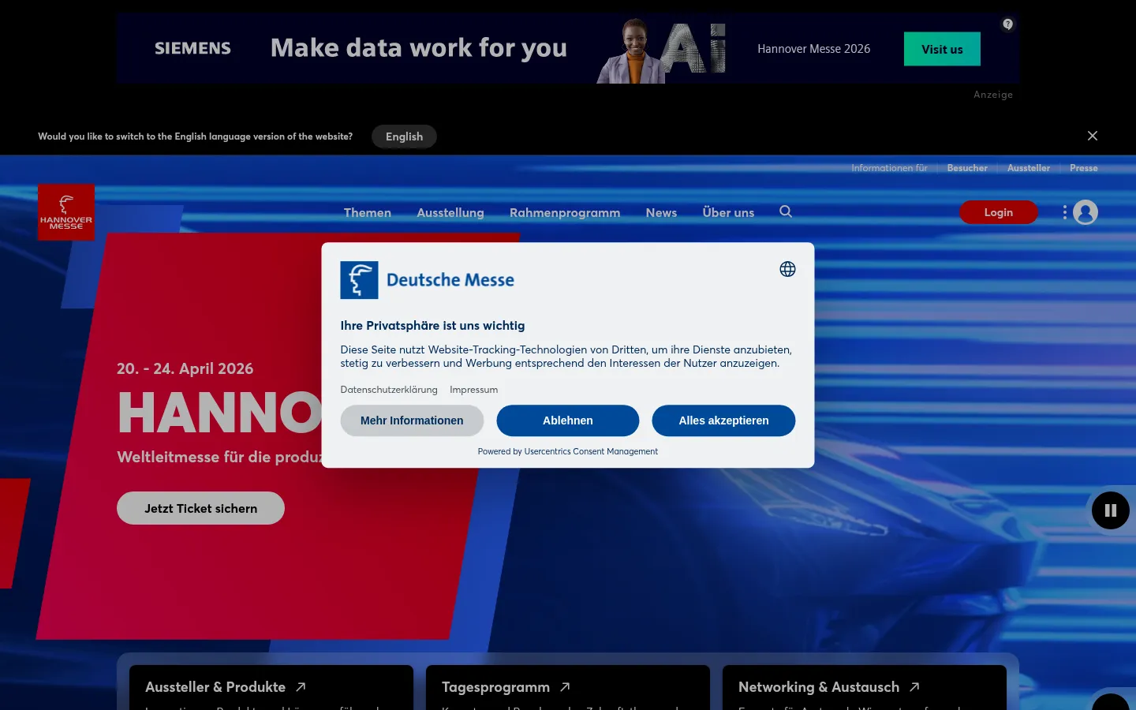Click Jetzt Ticket sichern button

pos(200,508)
